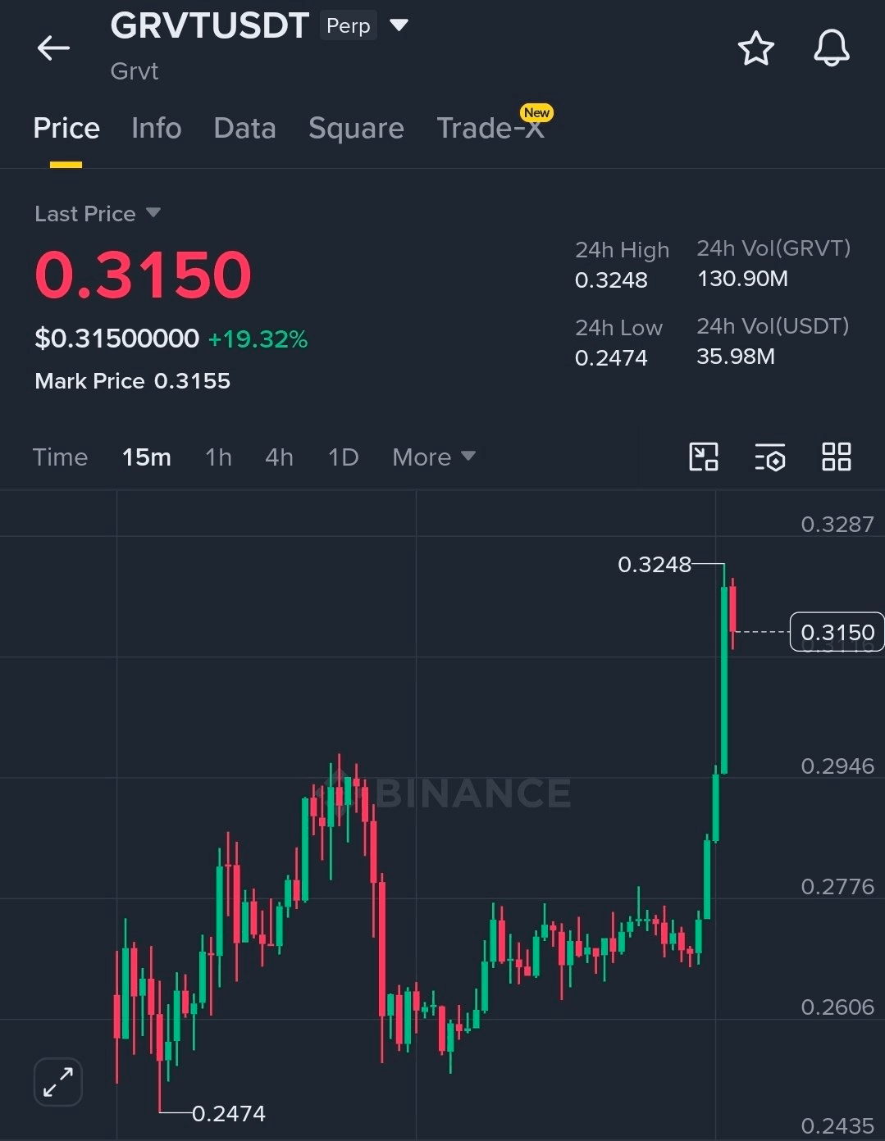Tap the large 0.3150 last price
The height and width of the screenshot is (1141, 885).
tap(144, 275)
